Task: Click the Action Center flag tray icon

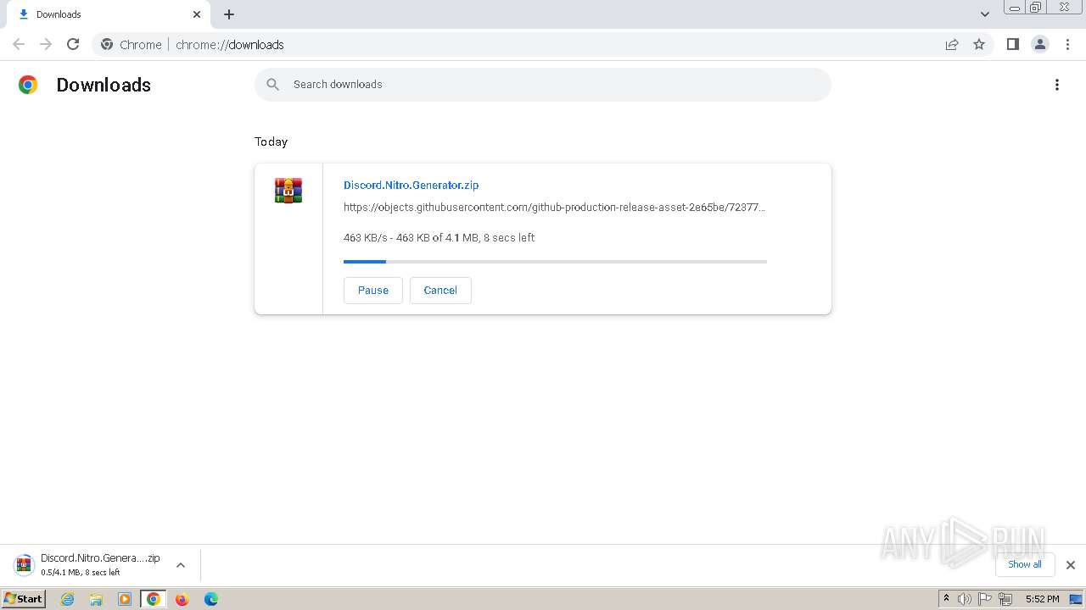Action: (x=985, y=599)
